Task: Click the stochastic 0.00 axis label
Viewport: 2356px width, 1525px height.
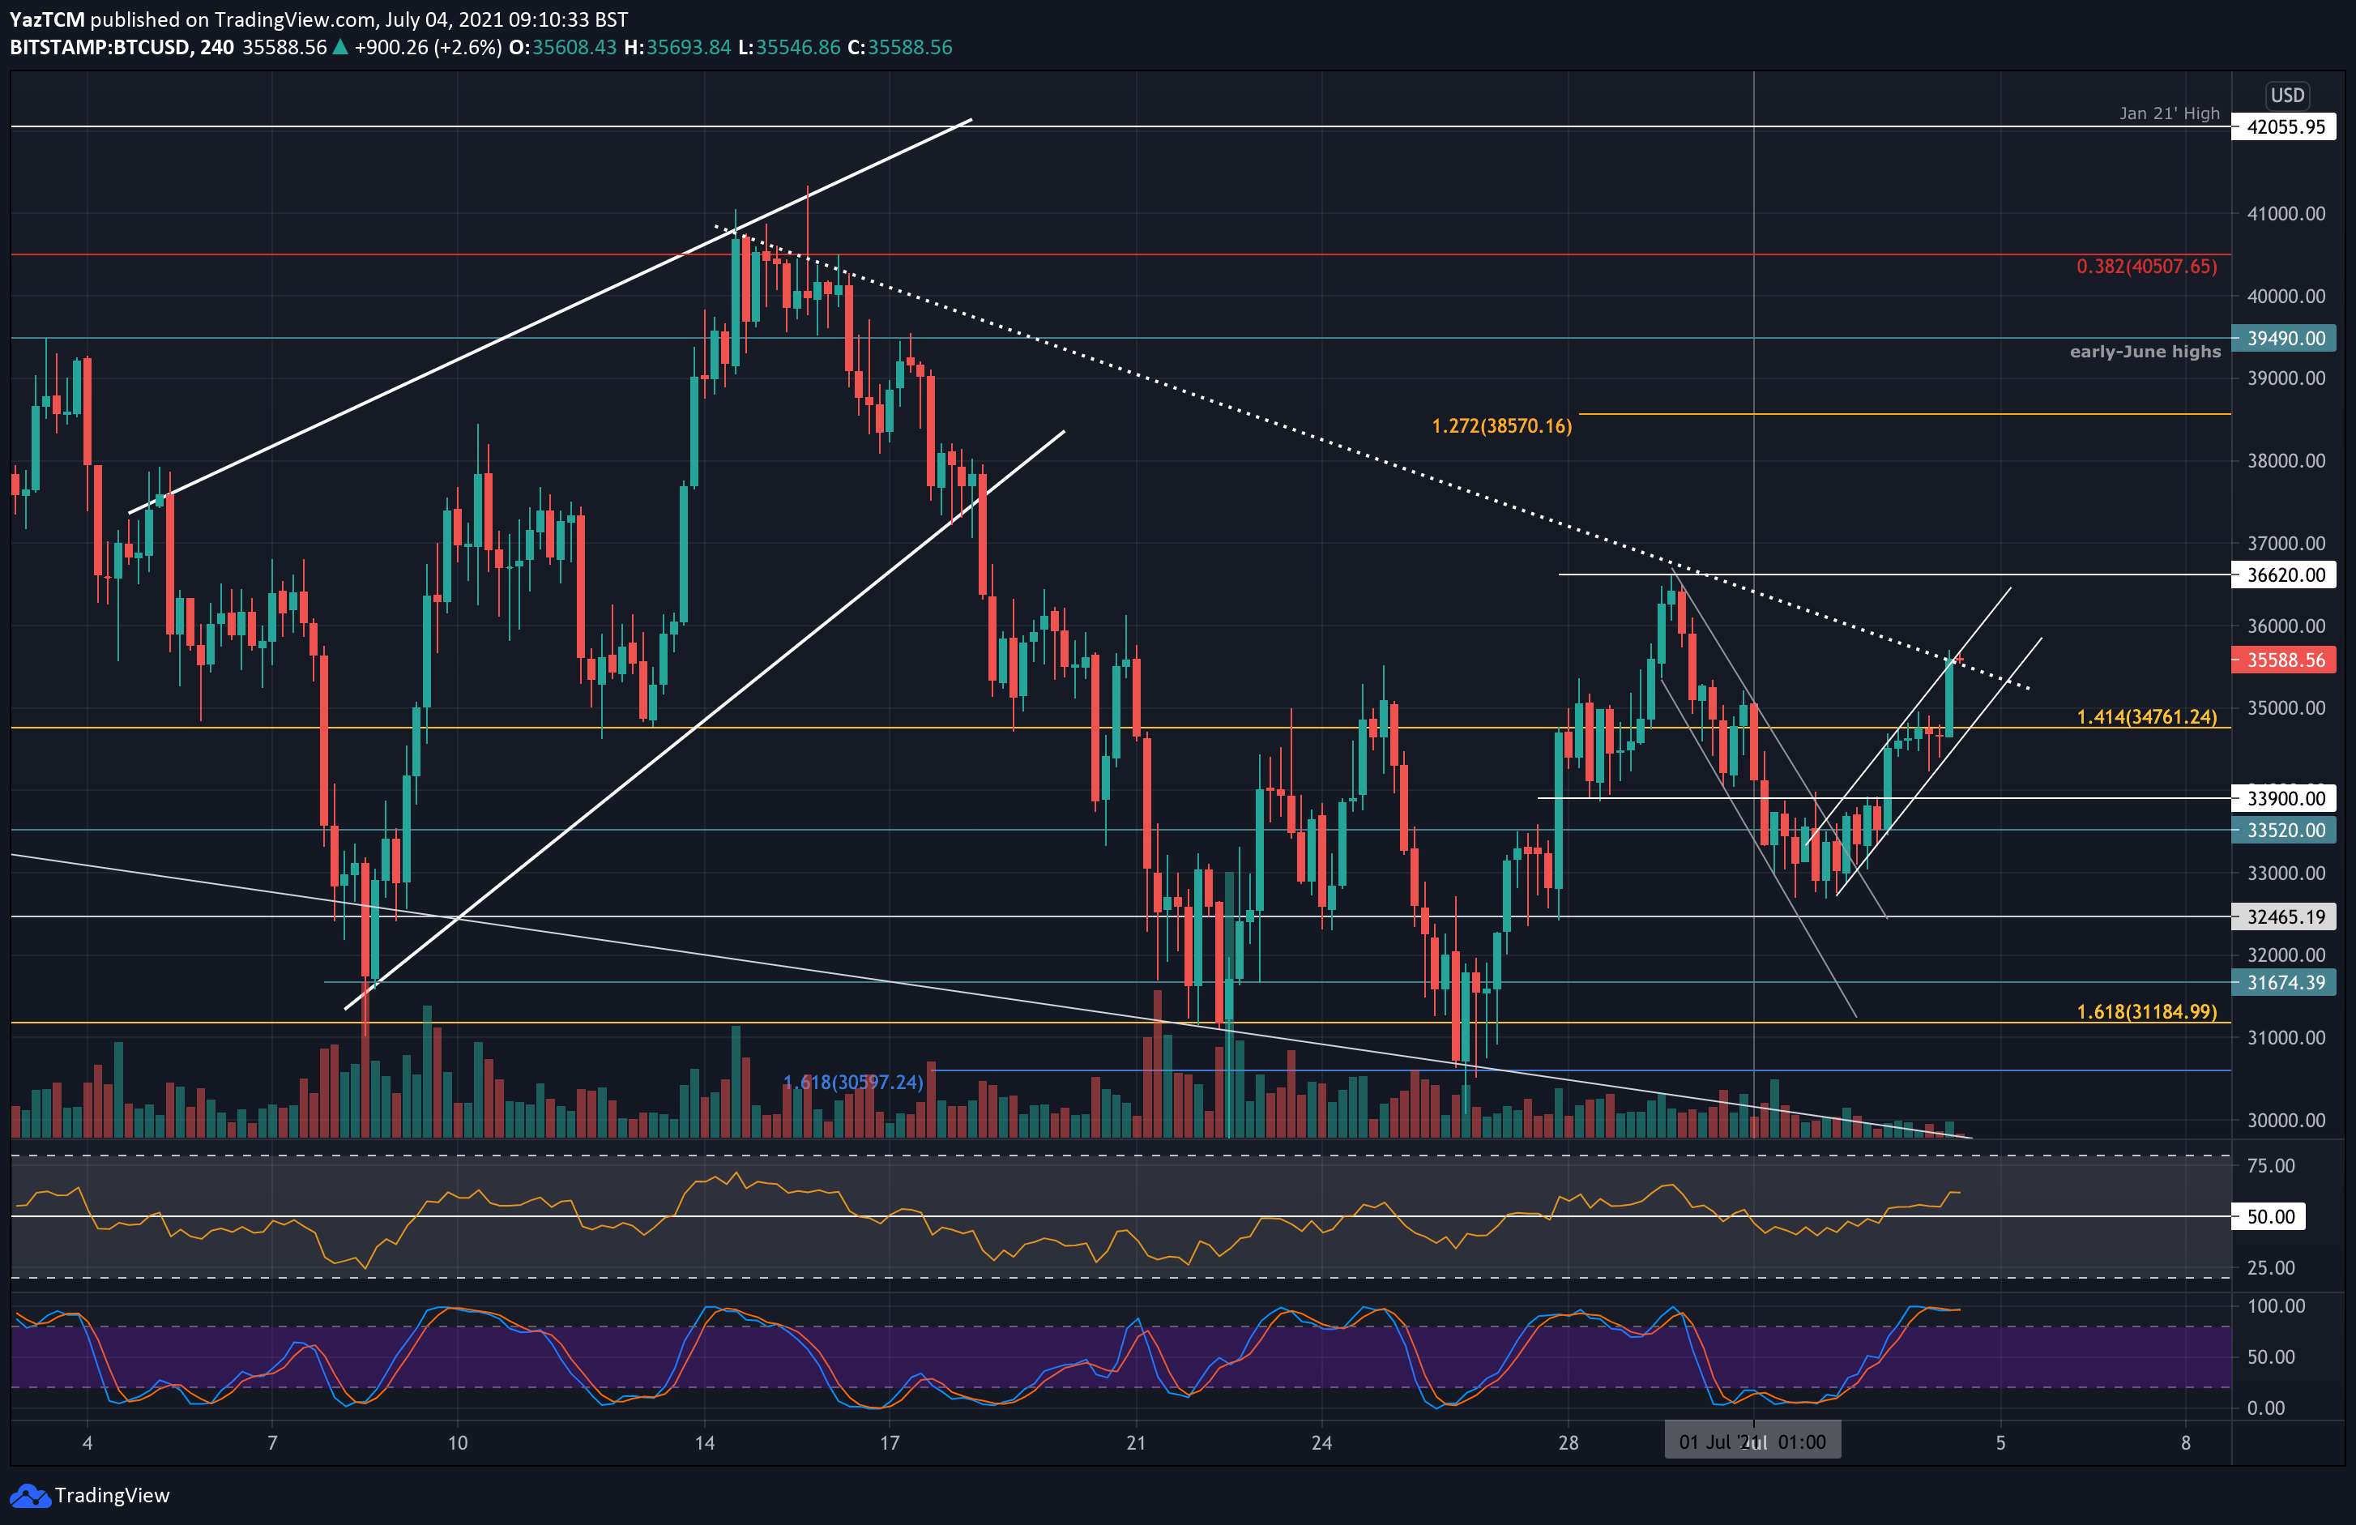Action: [x=2266, y=1408]
